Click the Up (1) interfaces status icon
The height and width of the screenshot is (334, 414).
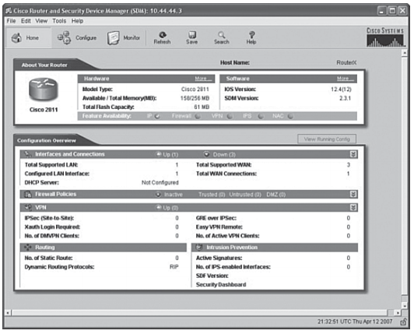158,154
